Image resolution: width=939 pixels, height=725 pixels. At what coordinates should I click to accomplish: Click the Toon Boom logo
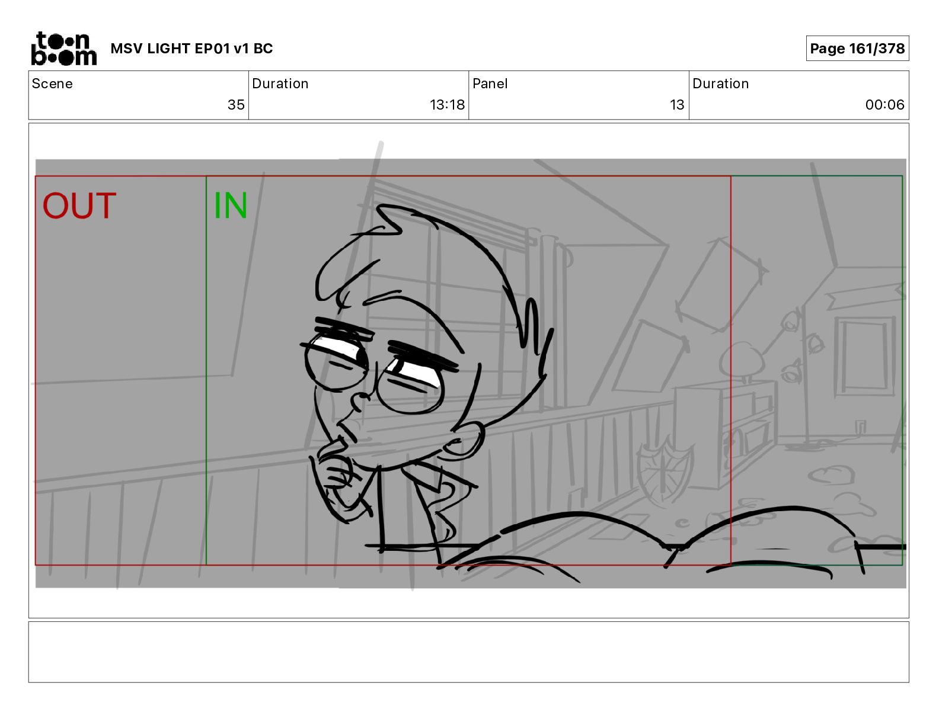[63, 48]
